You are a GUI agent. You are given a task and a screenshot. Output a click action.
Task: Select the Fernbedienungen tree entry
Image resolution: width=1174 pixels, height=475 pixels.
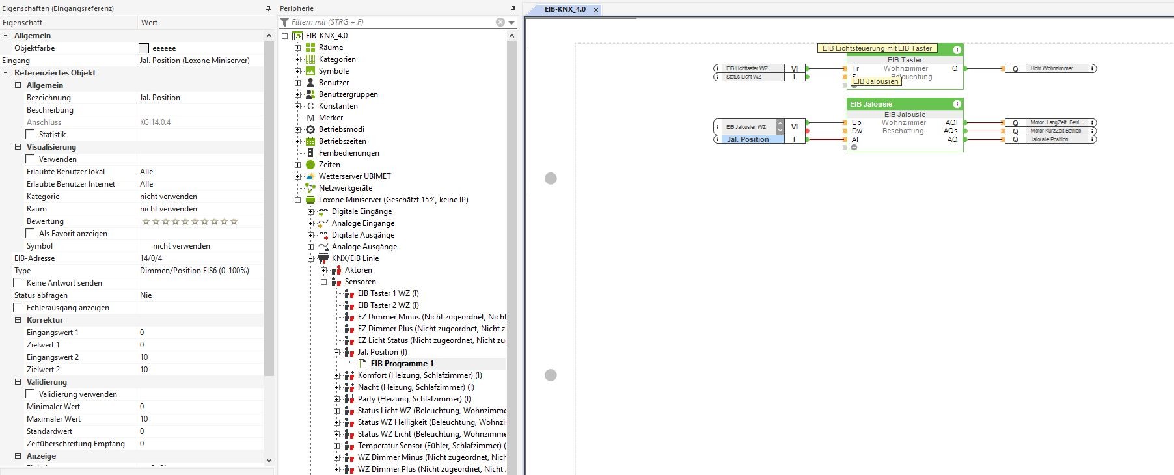click(x=348, y=153)
